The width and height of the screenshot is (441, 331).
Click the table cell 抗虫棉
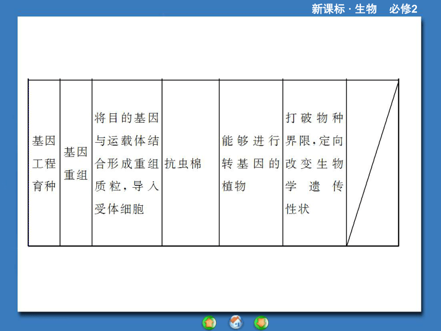point(191,163)
